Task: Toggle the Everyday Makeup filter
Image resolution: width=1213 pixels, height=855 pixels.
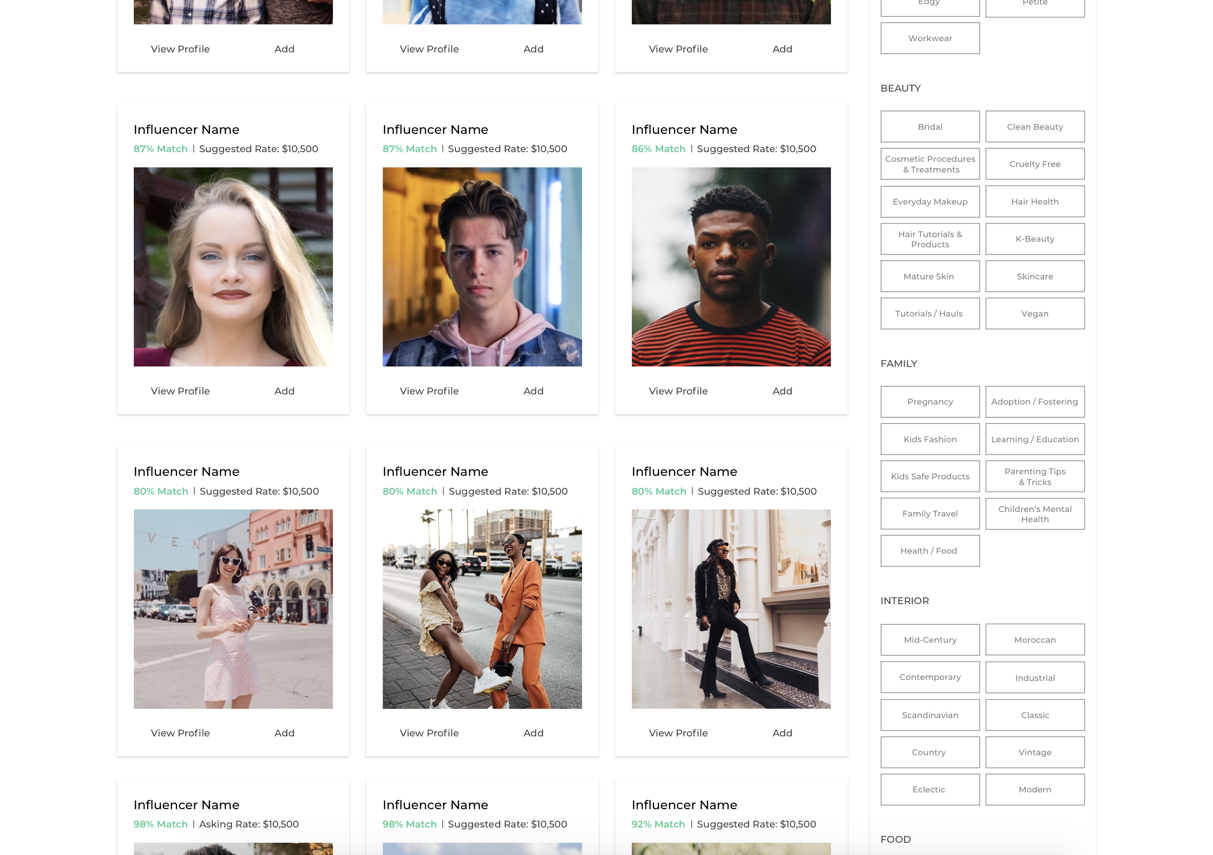Action: (x=930, y=202)
